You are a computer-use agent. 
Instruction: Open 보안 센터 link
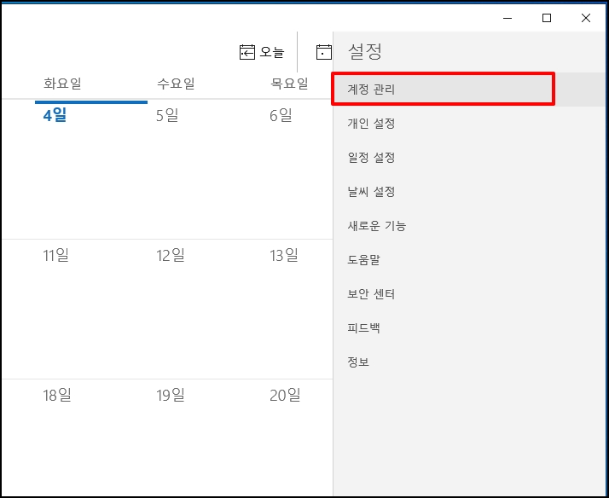click(471, 294)
